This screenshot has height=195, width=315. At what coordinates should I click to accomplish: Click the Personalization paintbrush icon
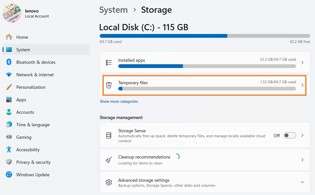(9, 87)
